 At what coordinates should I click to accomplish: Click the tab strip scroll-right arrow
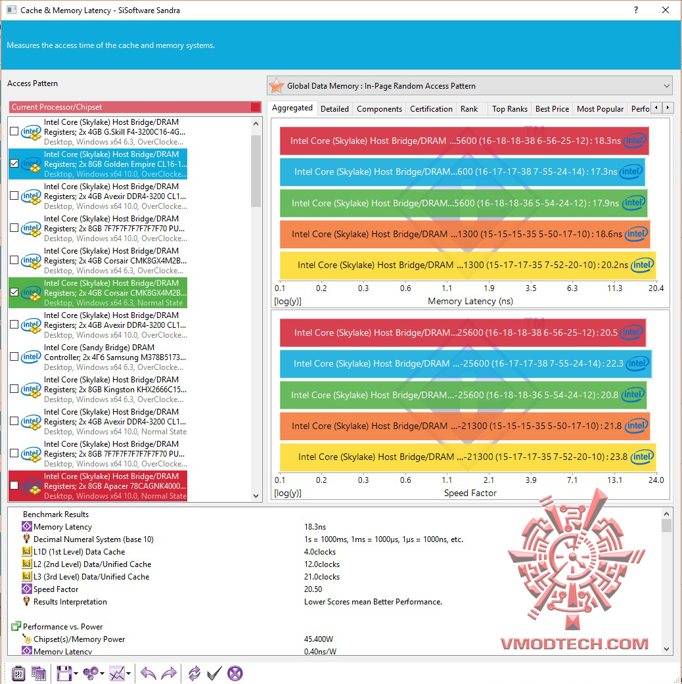[x=668, y=107]
